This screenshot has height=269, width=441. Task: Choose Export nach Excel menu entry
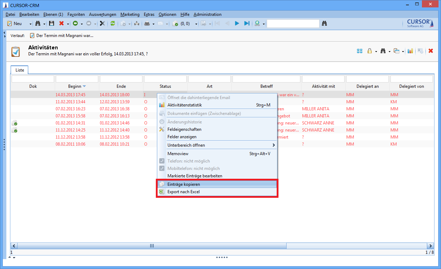coord(183,192)
